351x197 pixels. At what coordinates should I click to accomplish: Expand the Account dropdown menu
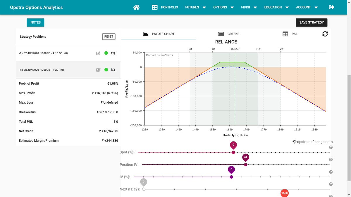click(307, 7)
